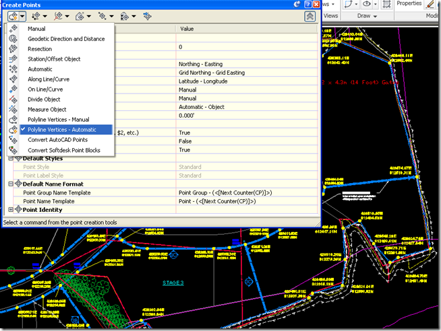Click the On Line/Curve icon

click(13, 89)
